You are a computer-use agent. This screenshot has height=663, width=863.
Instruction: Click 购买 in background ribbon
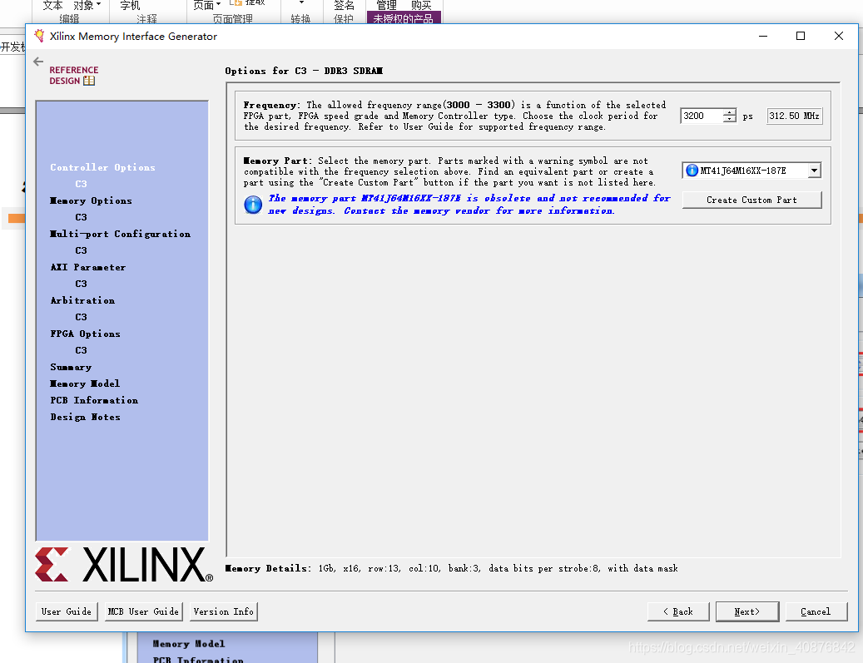421,5
